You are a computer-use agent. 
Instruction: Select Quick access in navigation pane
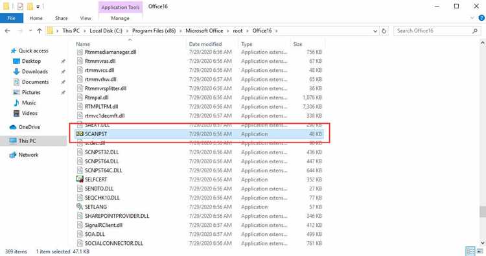(33, 51)
